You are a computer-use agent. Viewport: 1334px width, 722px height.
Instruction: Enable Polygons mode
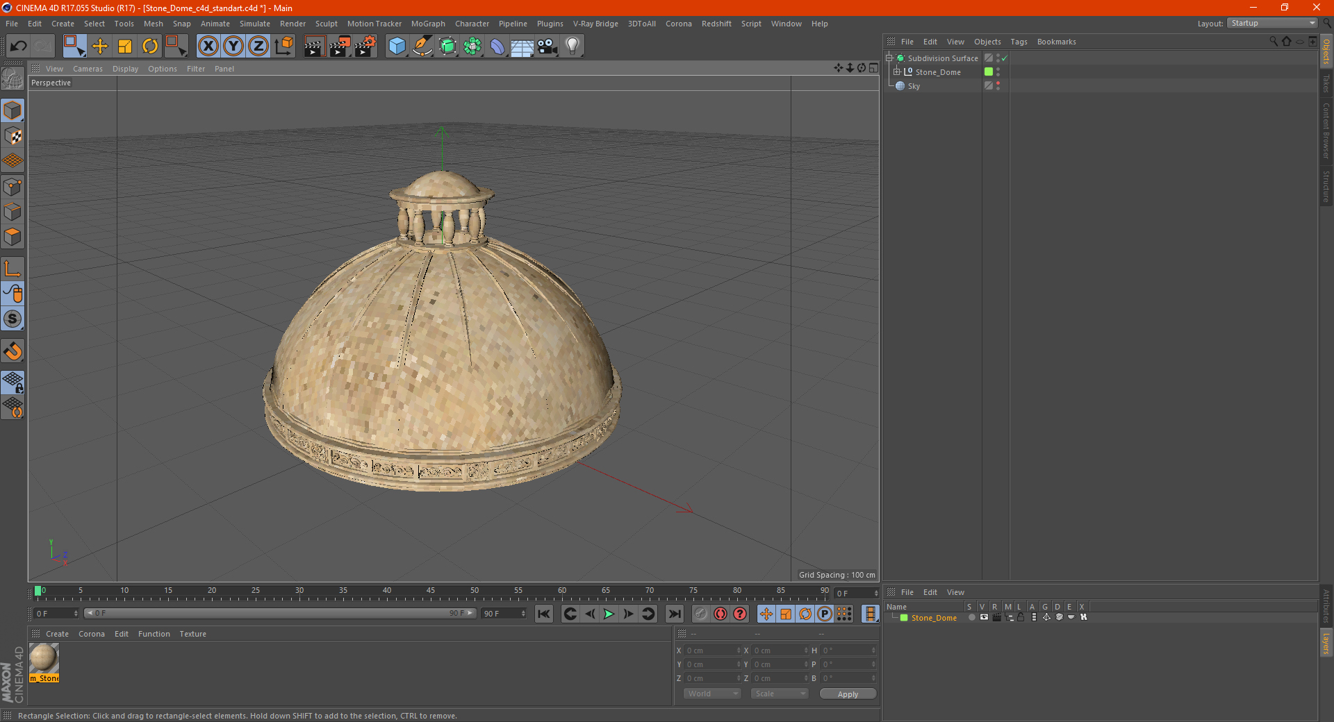point(13,237)
